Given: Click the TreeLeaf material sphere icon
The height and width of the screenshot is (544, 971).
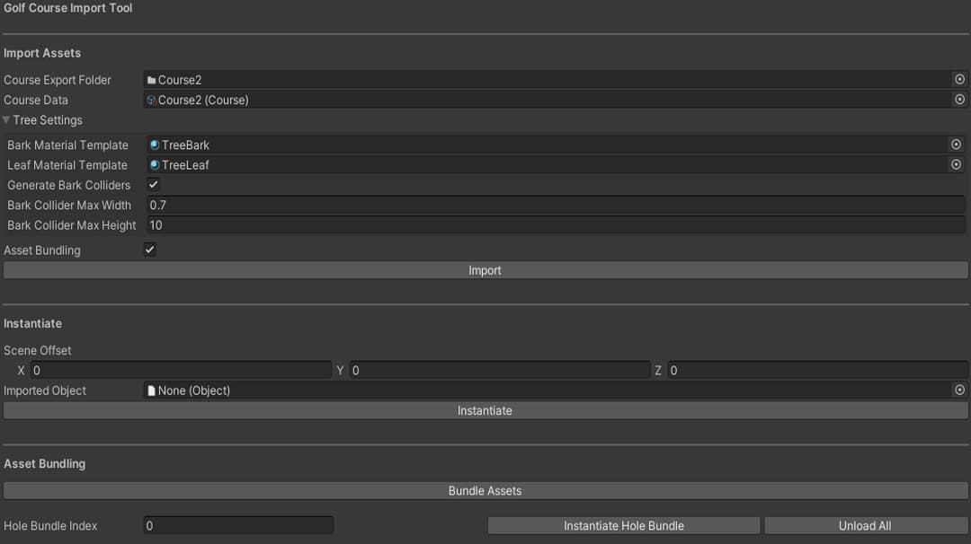Looking at the screenshot, I should [155, 164].
